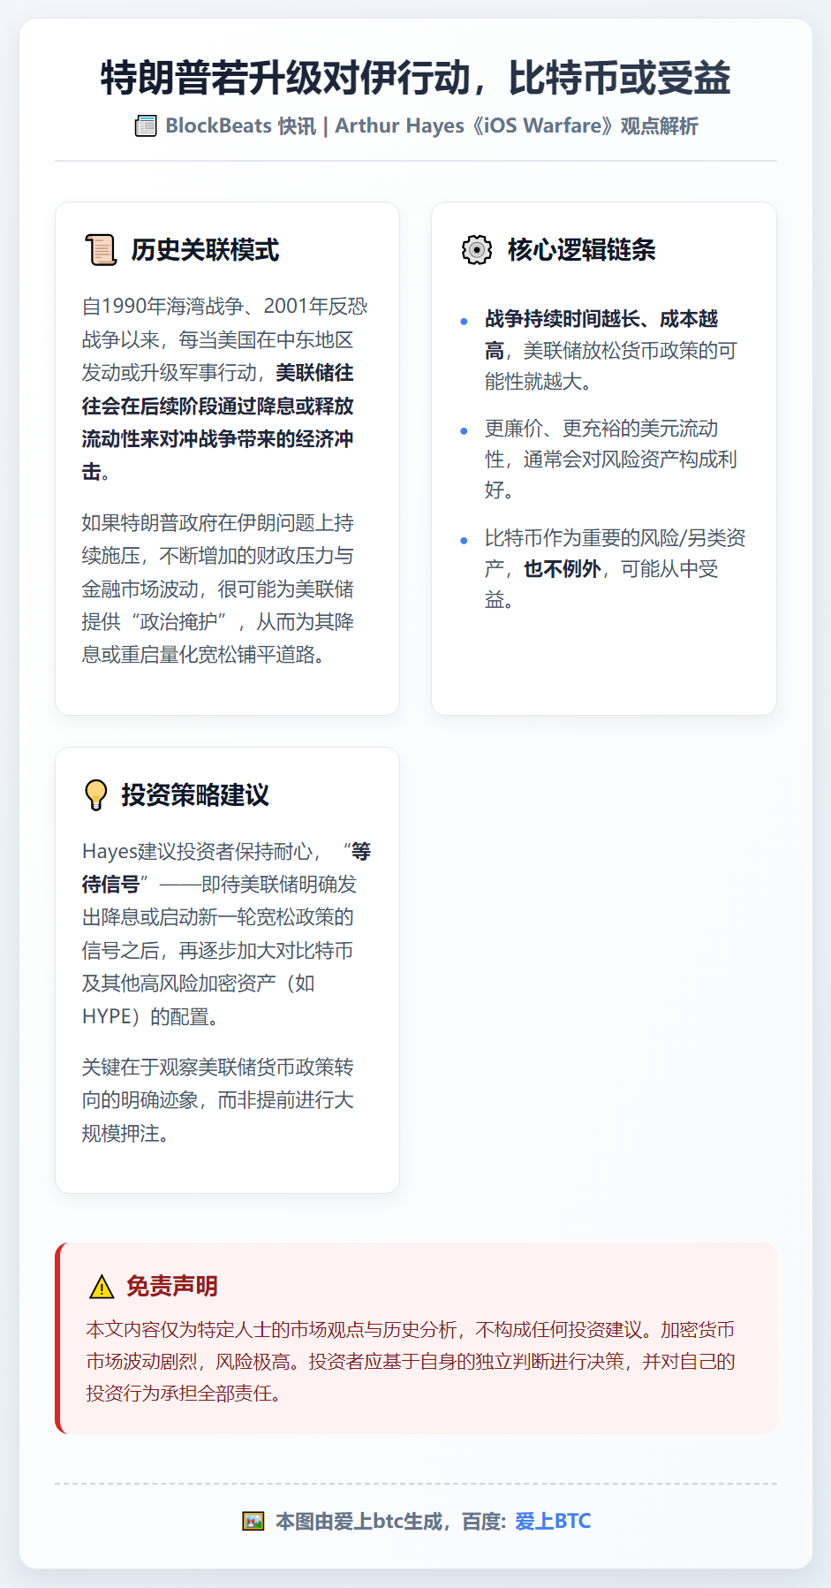Click the picture icon in the footer
This screenshot has width=831, height=1588.
[x=253, y=1521]
